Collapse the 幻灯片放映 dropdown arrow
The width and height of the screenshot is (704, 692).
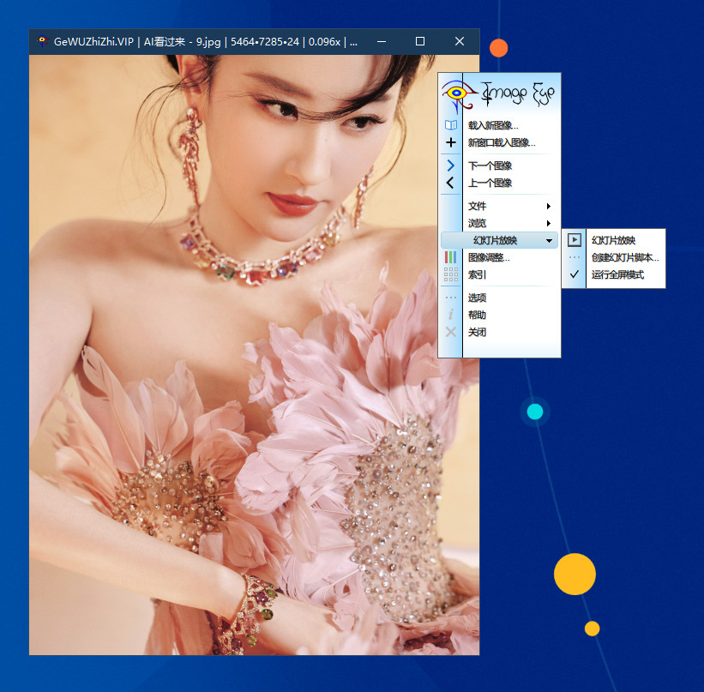pos(549,241)
